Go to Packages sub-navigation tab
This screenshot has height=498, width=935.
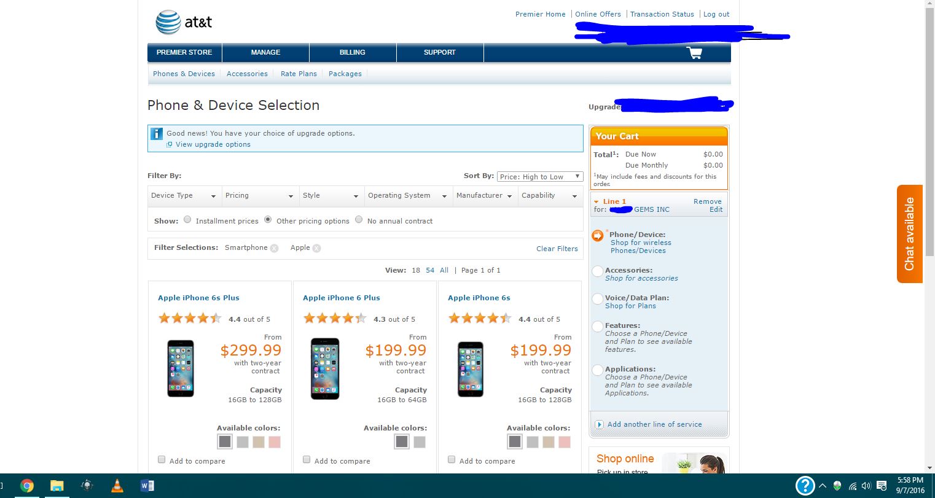pos(345,74)
